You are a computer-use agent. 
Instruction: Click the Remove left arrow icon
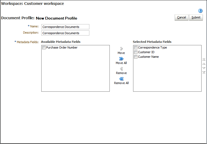[x=121, y=69]
